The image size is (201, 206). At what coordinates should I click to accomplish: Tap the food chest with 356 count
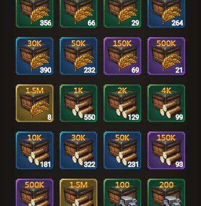pos(35,14)
